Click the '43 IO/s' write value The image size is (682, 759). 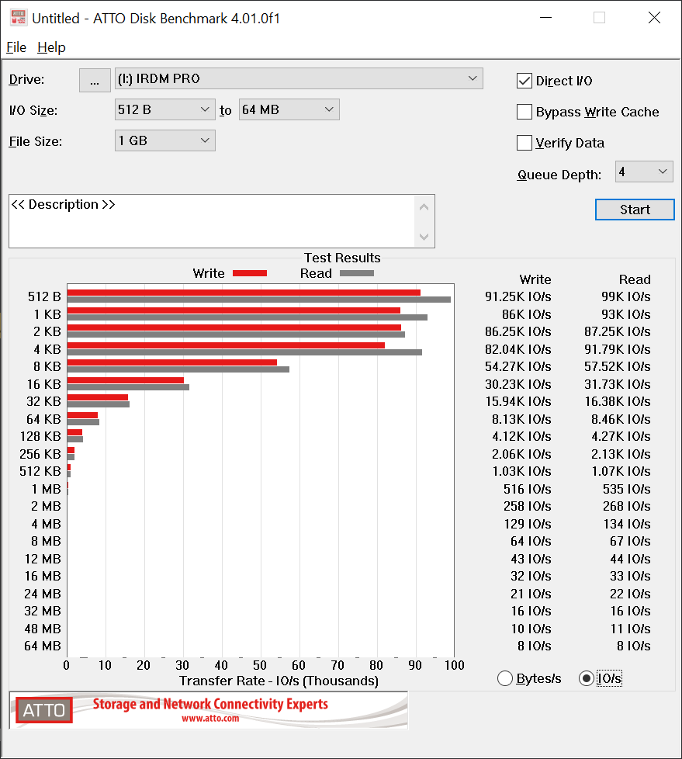(531, 559)
